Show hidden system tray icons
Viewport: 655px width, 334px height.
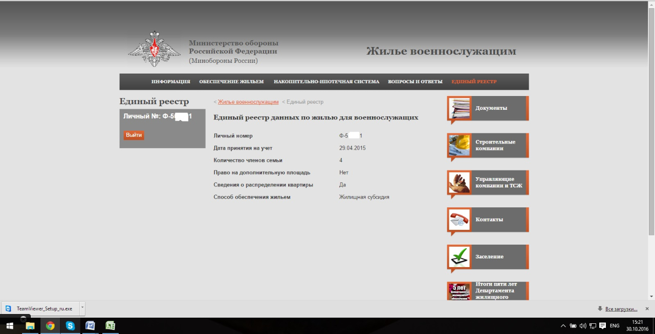pyautogui.click(x=563, y=326)
